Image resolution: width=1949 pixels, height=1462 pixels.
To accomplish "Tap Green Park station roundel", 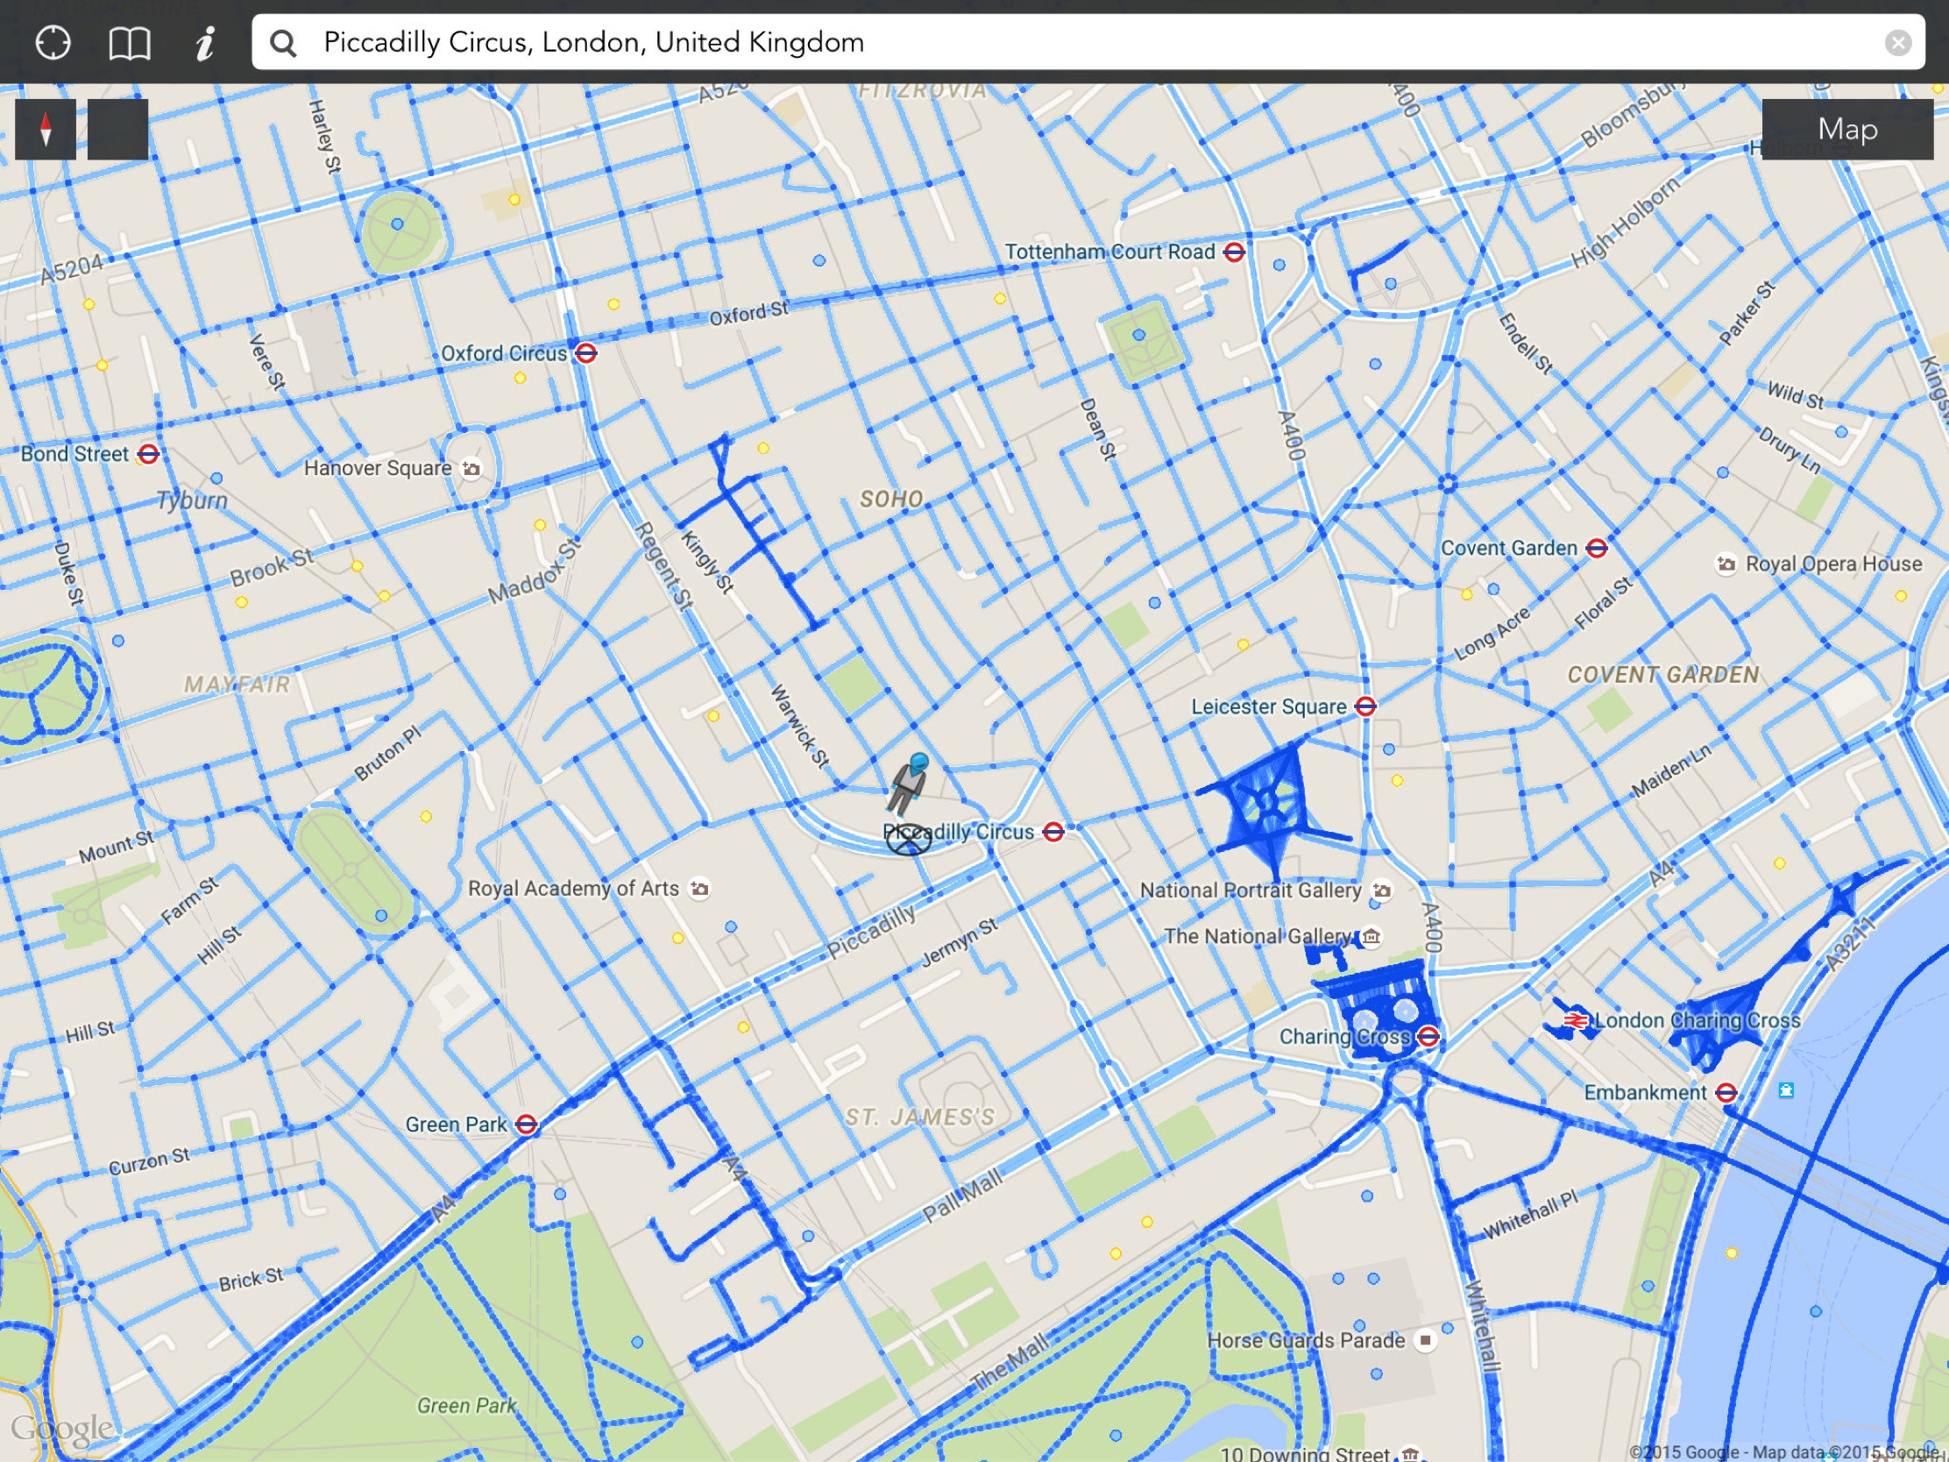I will [526, 1125].
